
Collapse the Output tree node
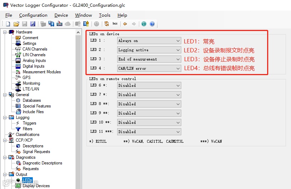click(x=5, y=174)
